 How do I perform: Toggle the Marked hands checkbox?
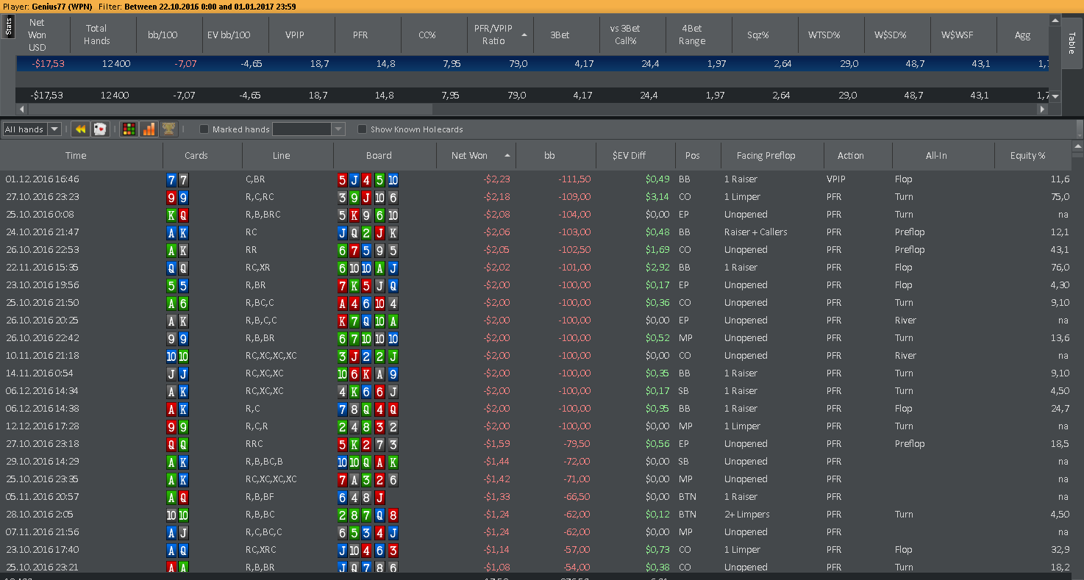click(x=204, y=129)
